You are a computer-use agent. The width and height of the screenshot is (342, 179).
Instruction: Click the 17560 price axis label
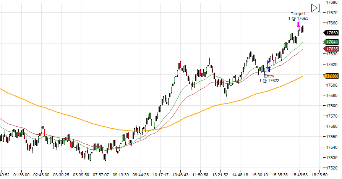[x=332, y=126]
